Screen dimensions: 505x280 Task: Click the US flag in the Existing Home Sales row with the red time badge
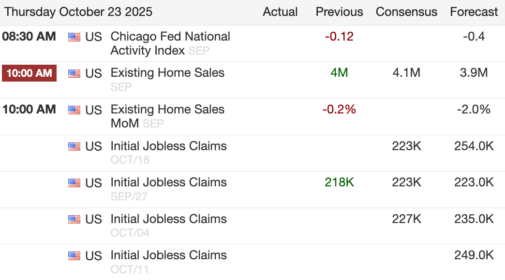(74, 74)
